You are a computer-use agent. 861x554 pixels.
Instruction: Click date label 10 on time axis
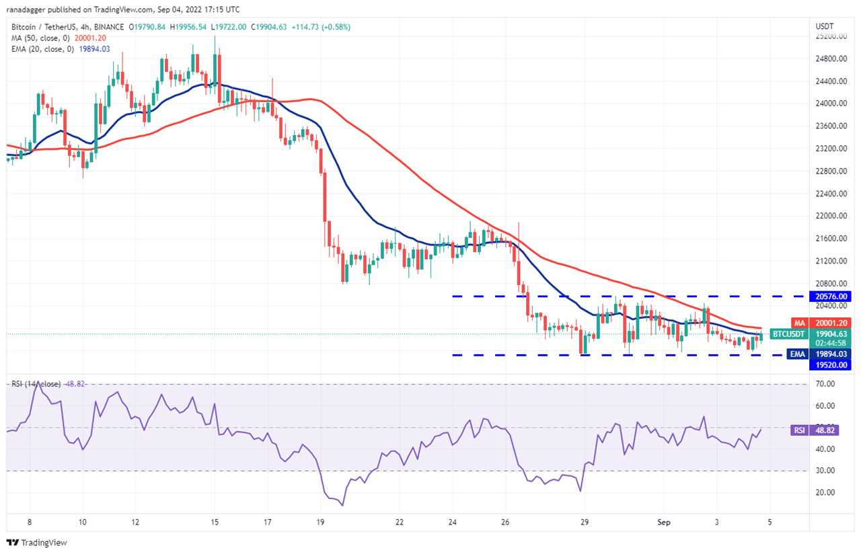81,522
